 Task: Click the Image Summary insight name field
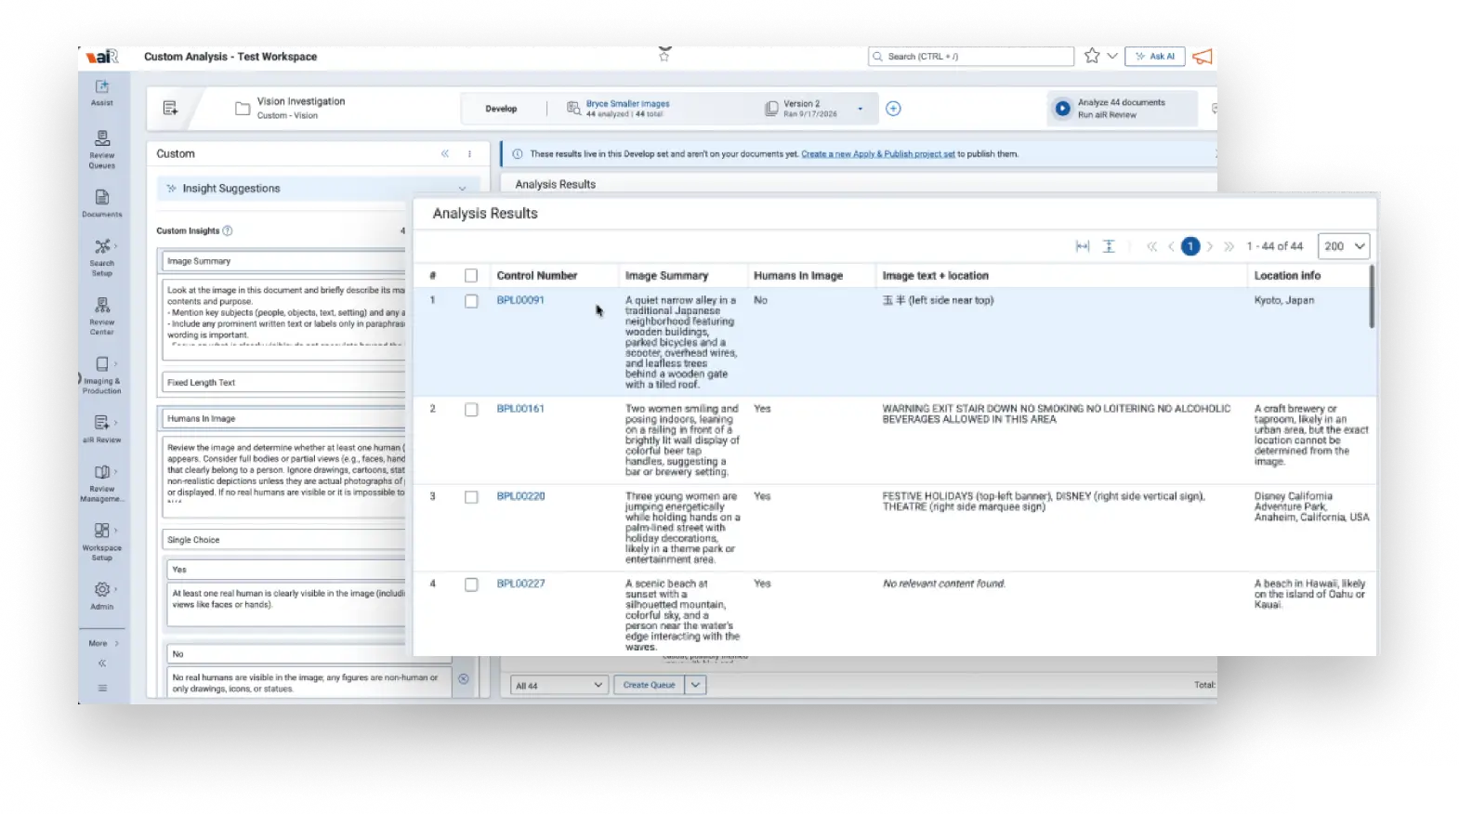pyautogui.click(x=283, y=261)
